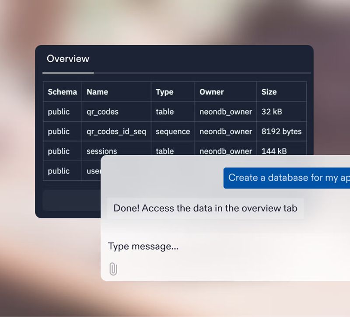Click neondb_owner in the qr_codes row

click(x=226, y=112)
